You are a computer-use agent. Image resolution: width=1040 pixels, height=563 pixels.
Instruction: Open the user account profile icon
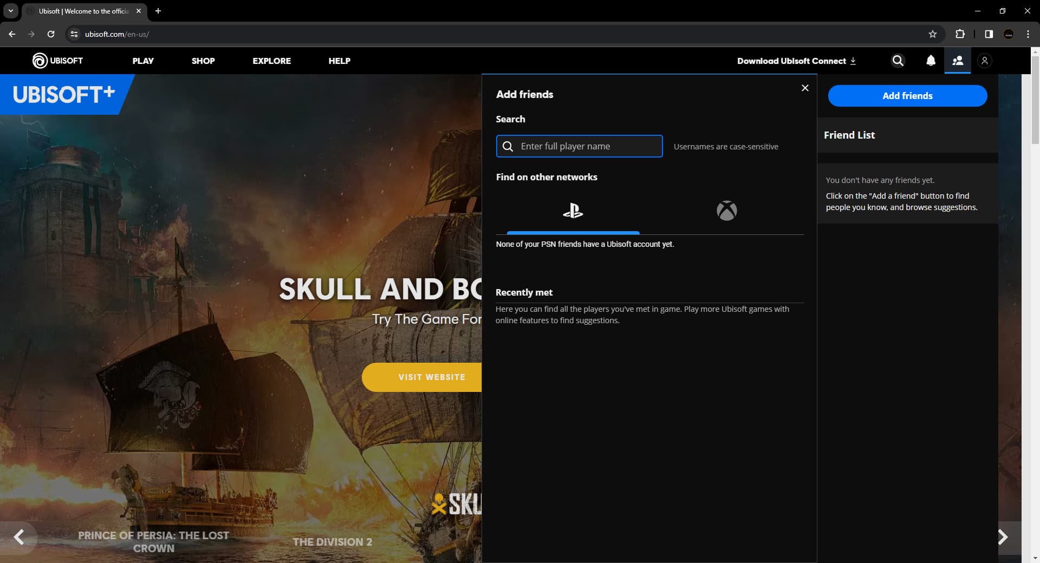click(x=984, y=61)
